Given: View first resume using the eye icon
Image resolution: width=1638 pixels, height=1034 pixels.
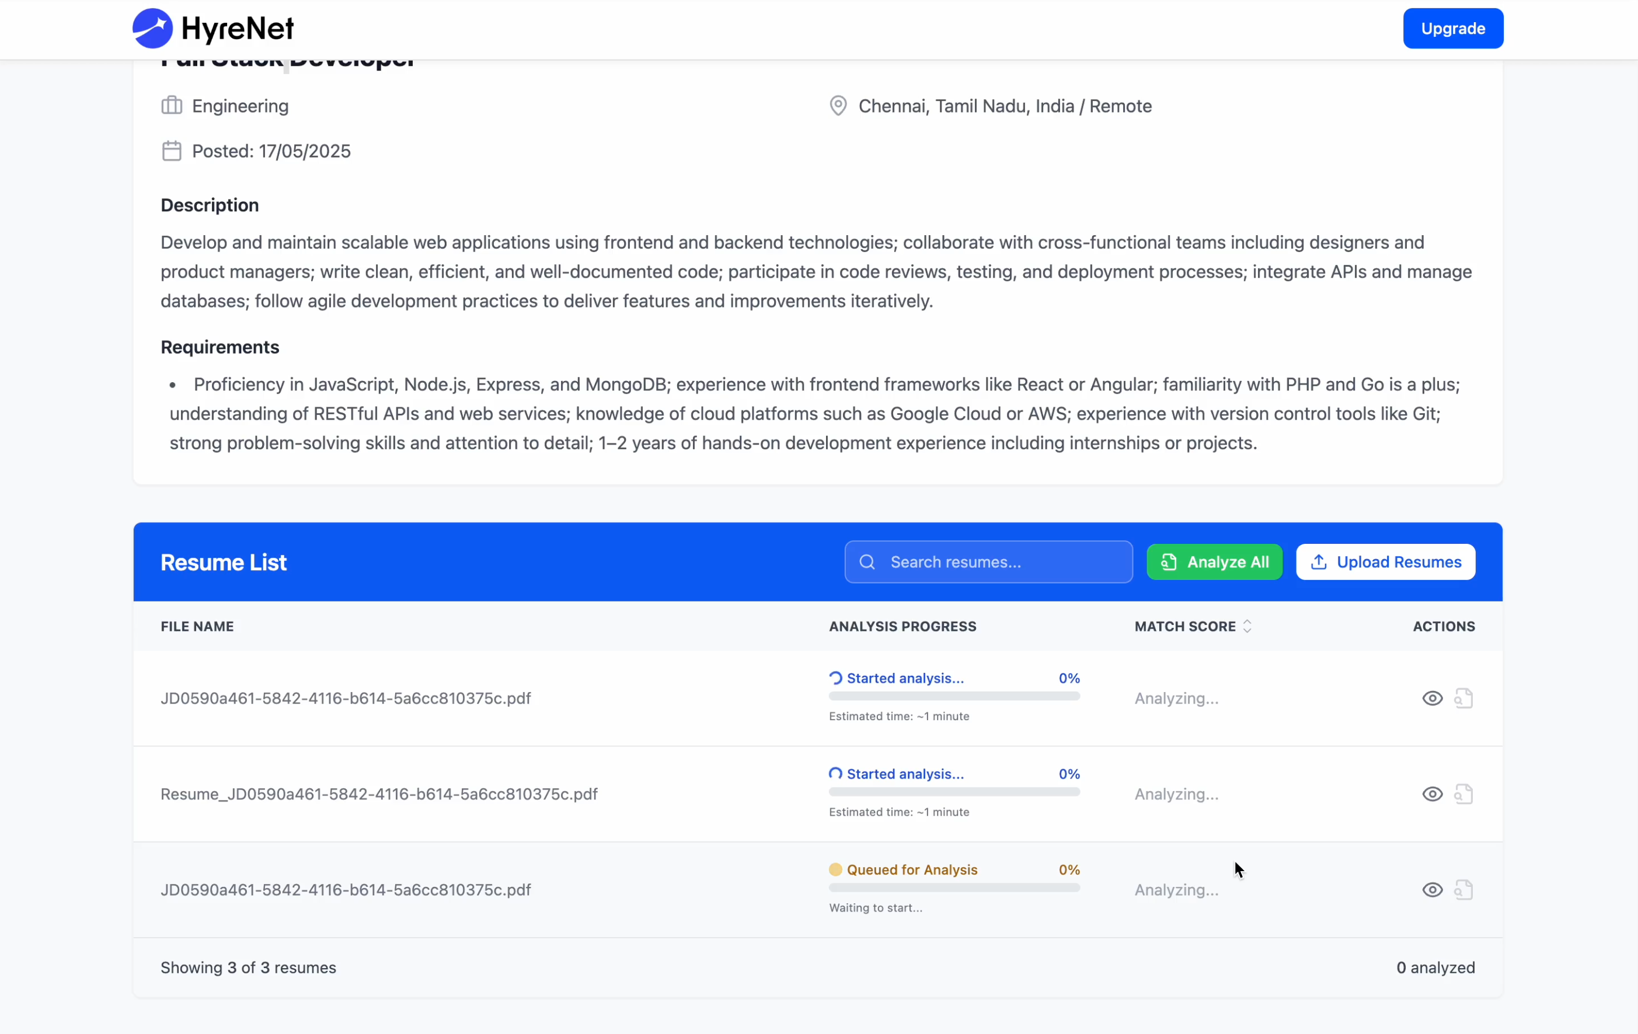Looking at the screenshot, I should pyautogui.click(x=1432, y=698).
